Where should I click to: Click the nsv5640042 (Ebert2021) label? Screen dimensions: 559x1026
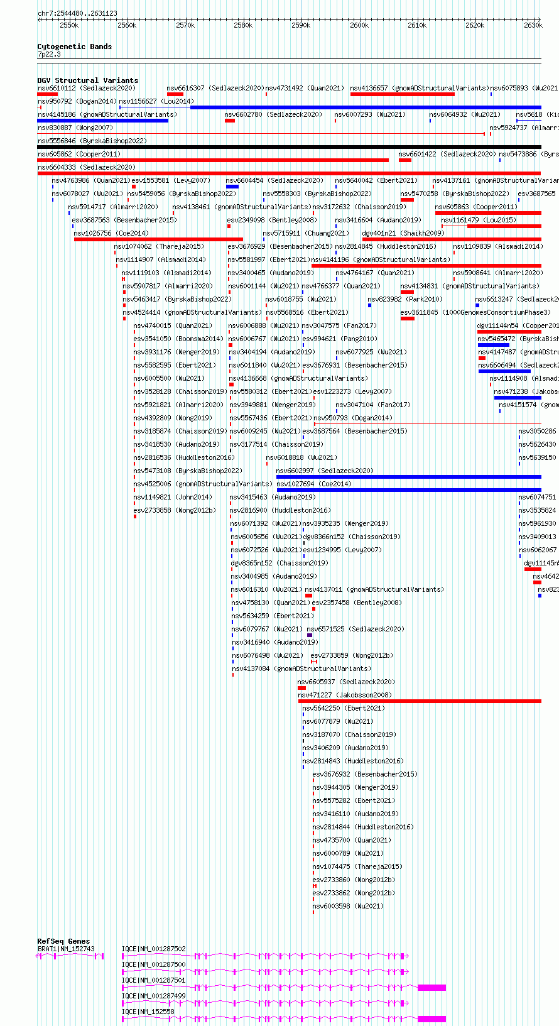376,180
